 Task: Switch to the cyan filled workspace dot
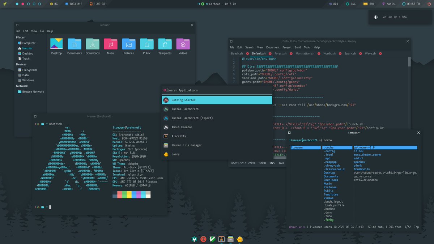click(x=17, y=4)
